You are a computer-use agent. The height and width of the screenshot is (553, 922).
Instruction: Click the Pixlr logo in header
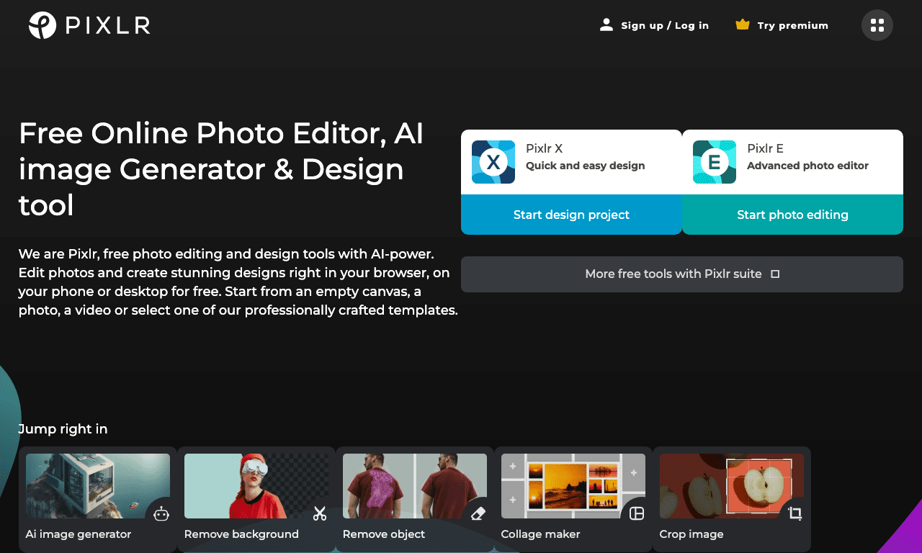[x=89, y=25]
